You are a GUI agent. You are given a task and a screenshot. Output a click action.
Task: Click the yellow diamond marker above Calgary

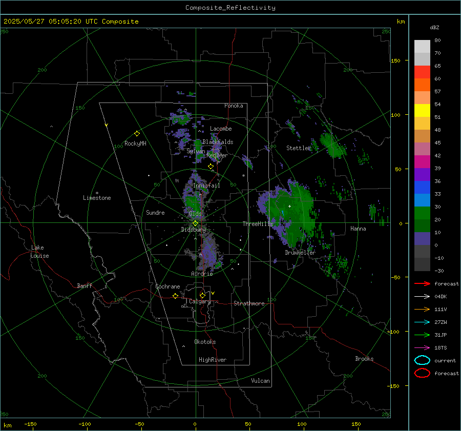tap(202, 295)
